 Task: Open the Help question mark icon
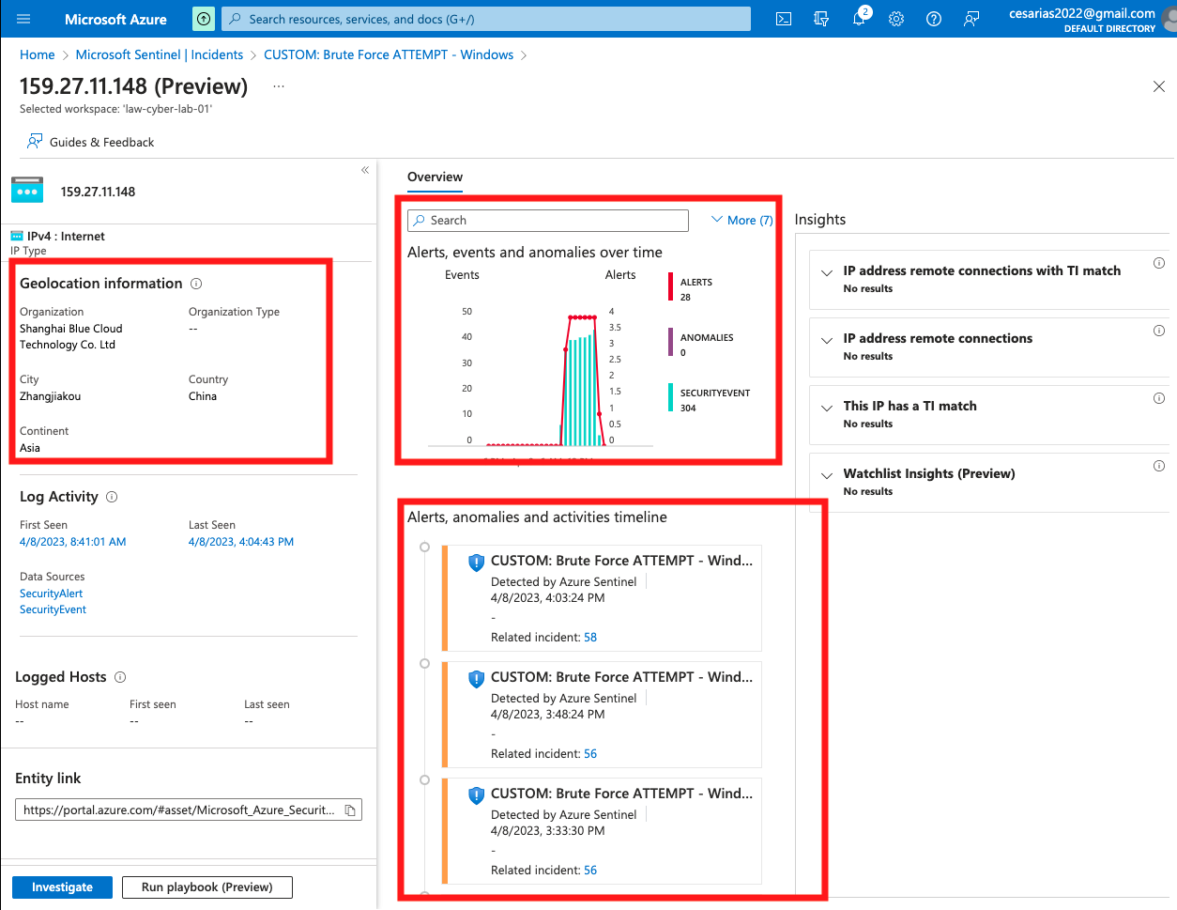pyautogui.click(x=934, y=19)
